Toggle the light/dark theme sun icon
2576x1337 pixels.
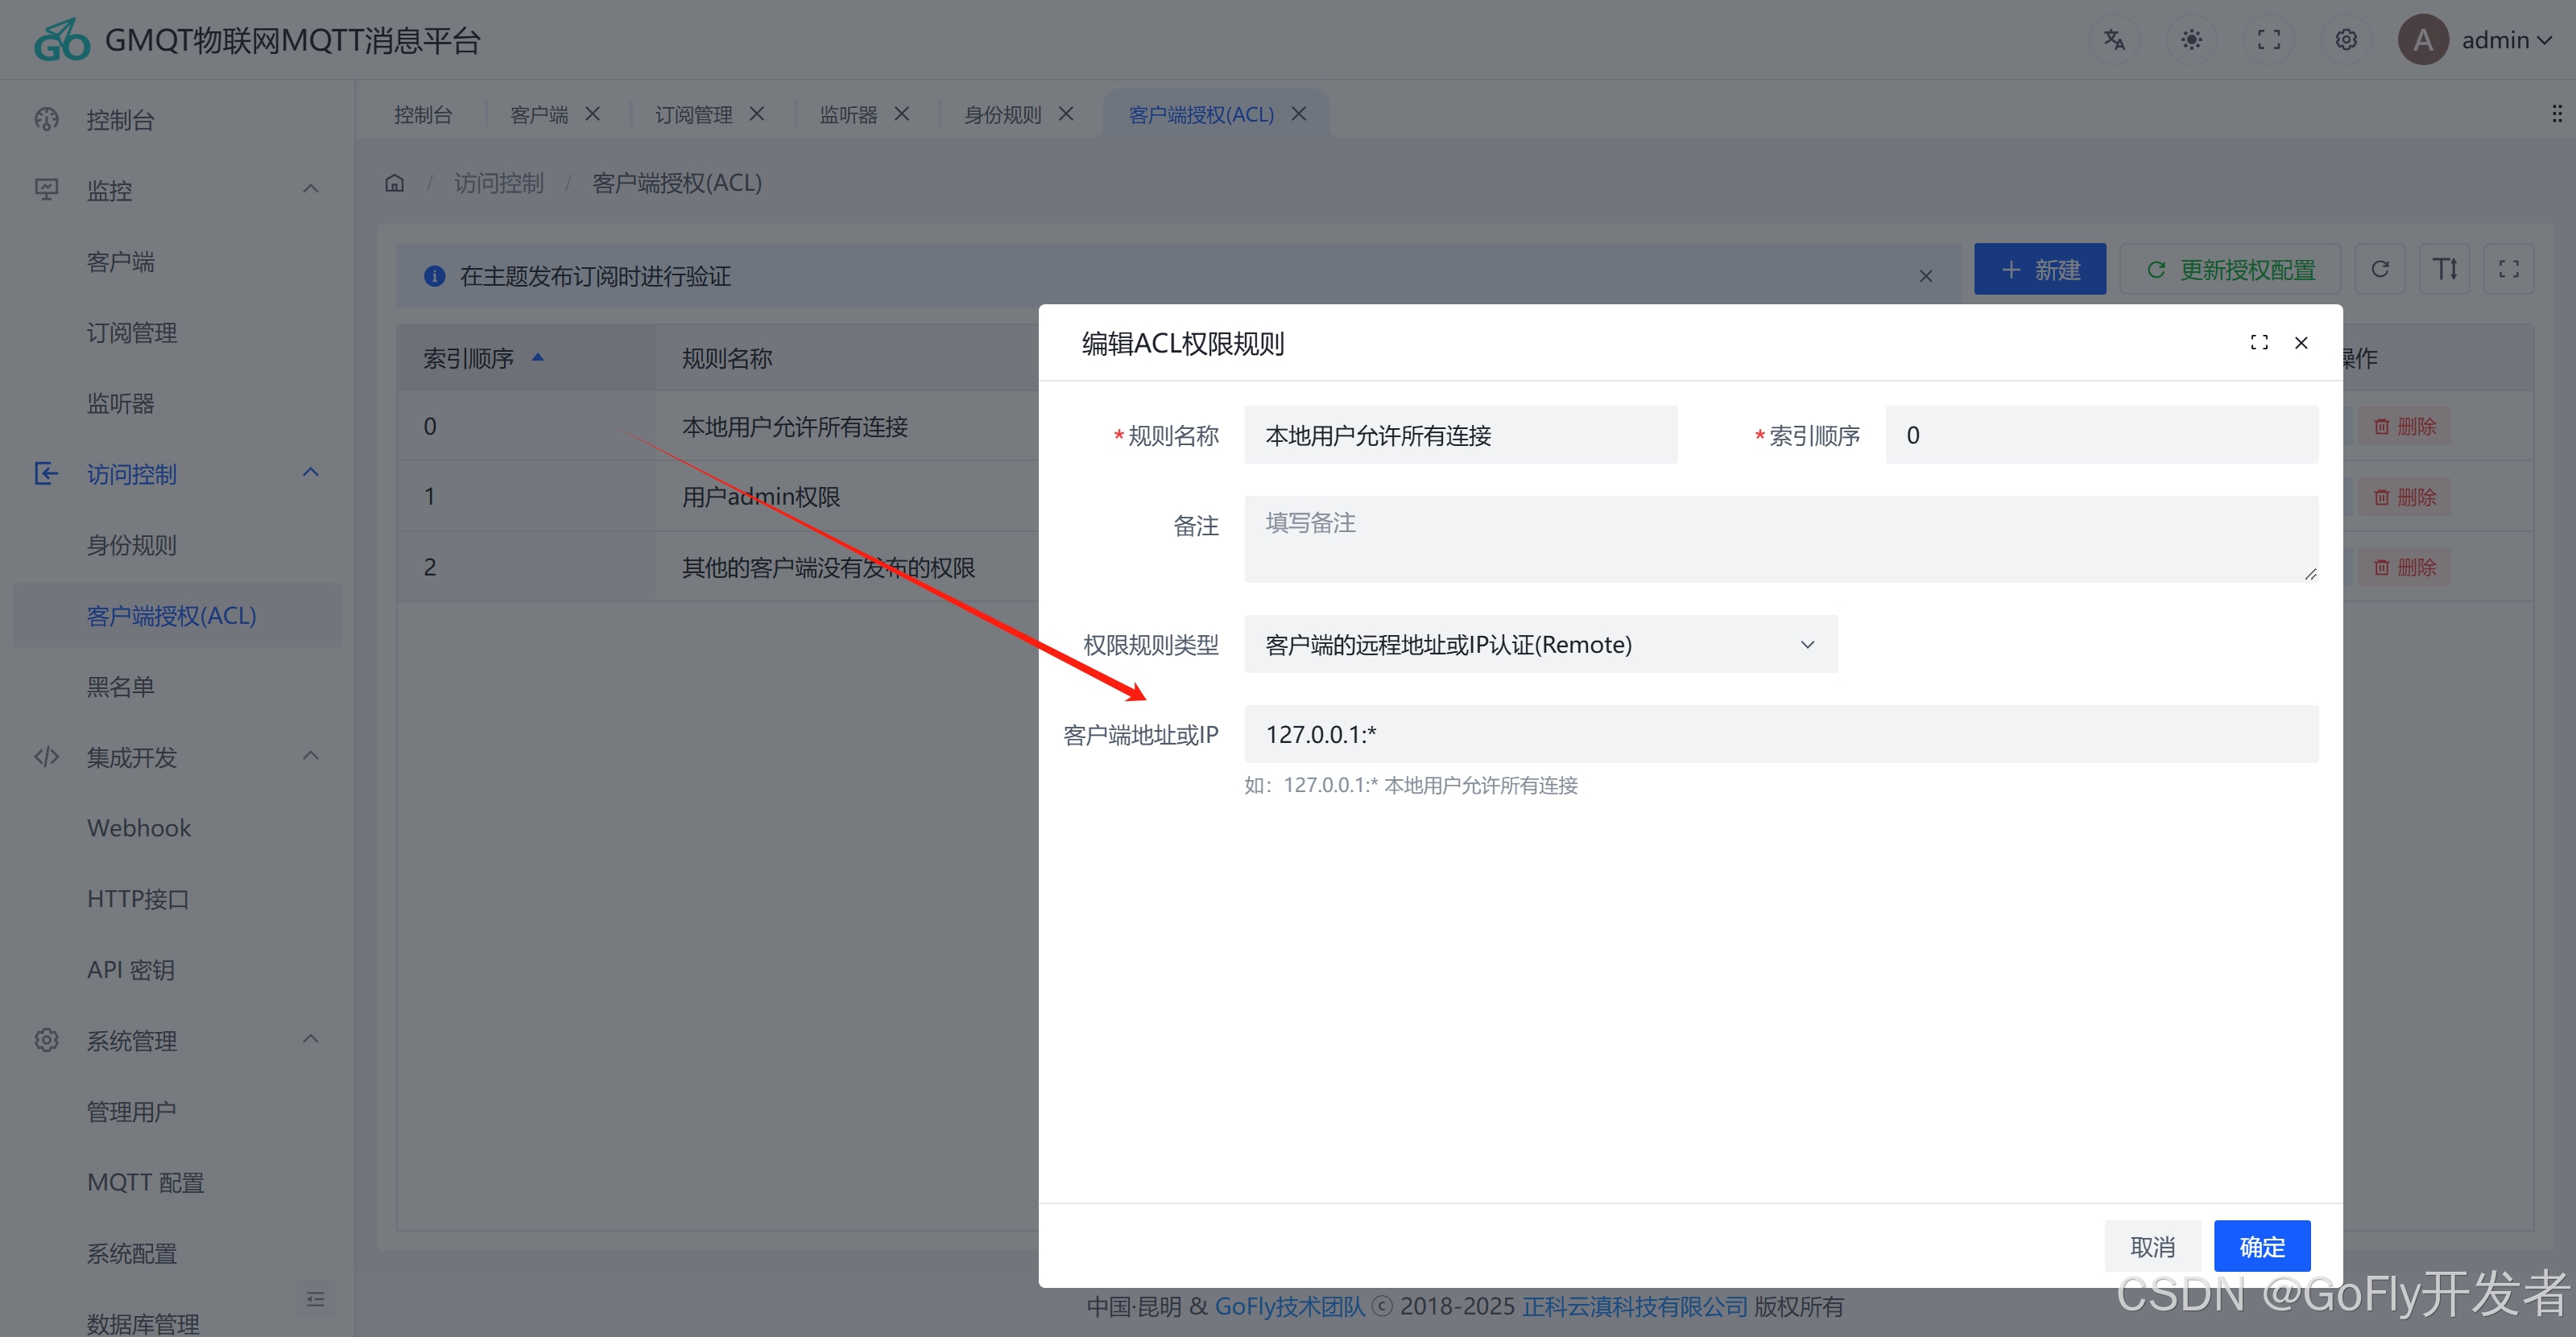point(2191,40)
